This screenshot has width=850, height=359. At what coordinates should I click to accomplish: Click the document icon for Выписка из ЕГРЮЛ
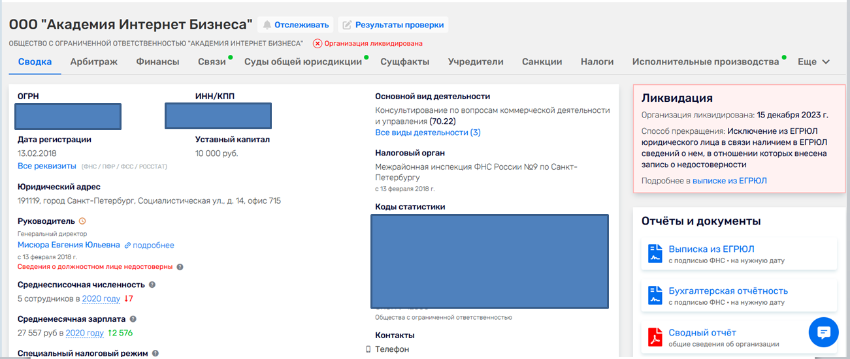[655, 253]
